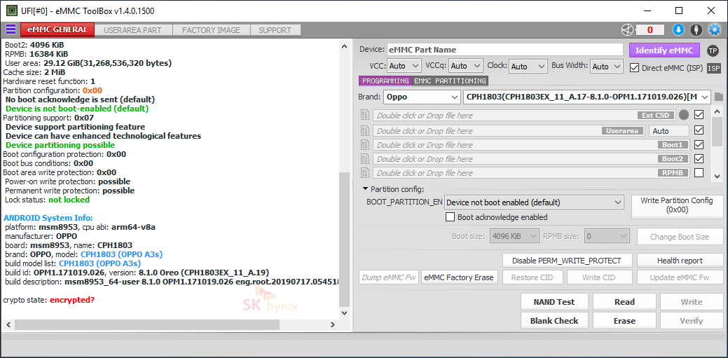Click the blue download arrow icon
This screenshot has width=728, height=358.
pos(678,29)
